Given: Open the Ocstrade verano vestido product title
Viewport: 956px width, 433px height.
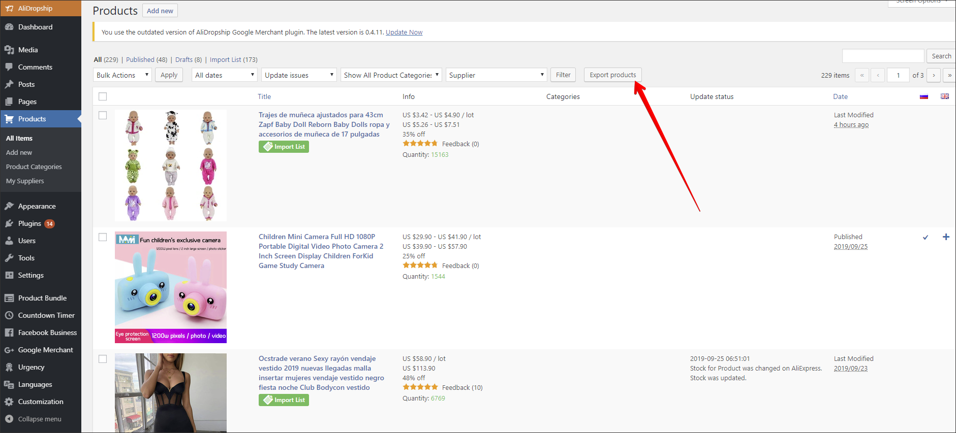Looking at the screenshot, I should pyautogui.click(x=321, y=373).
